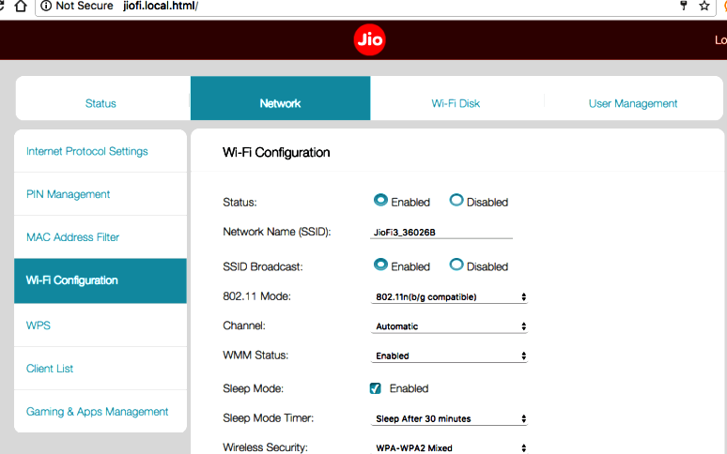Image resolution: width=727 pixels, height=454 pixels.
Task: View the Client List
Action: tap(101, 369)
